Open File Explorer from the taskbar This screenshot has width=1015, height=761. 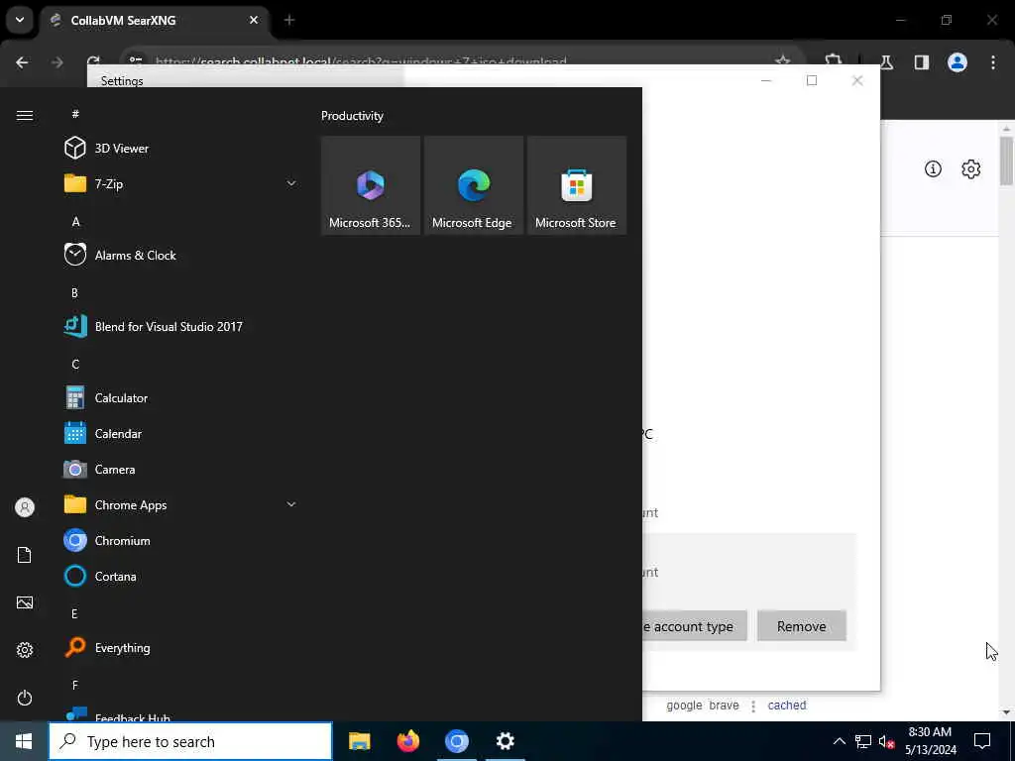click(x=359, y=741)
